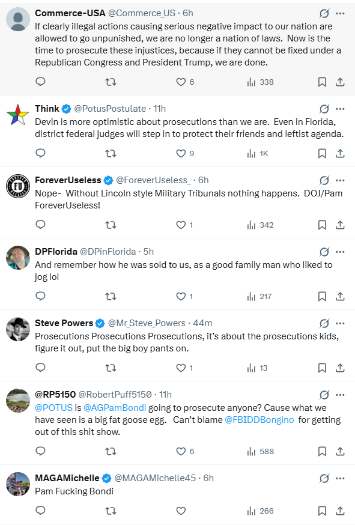View analytics showing 588 views

[260, 451]
